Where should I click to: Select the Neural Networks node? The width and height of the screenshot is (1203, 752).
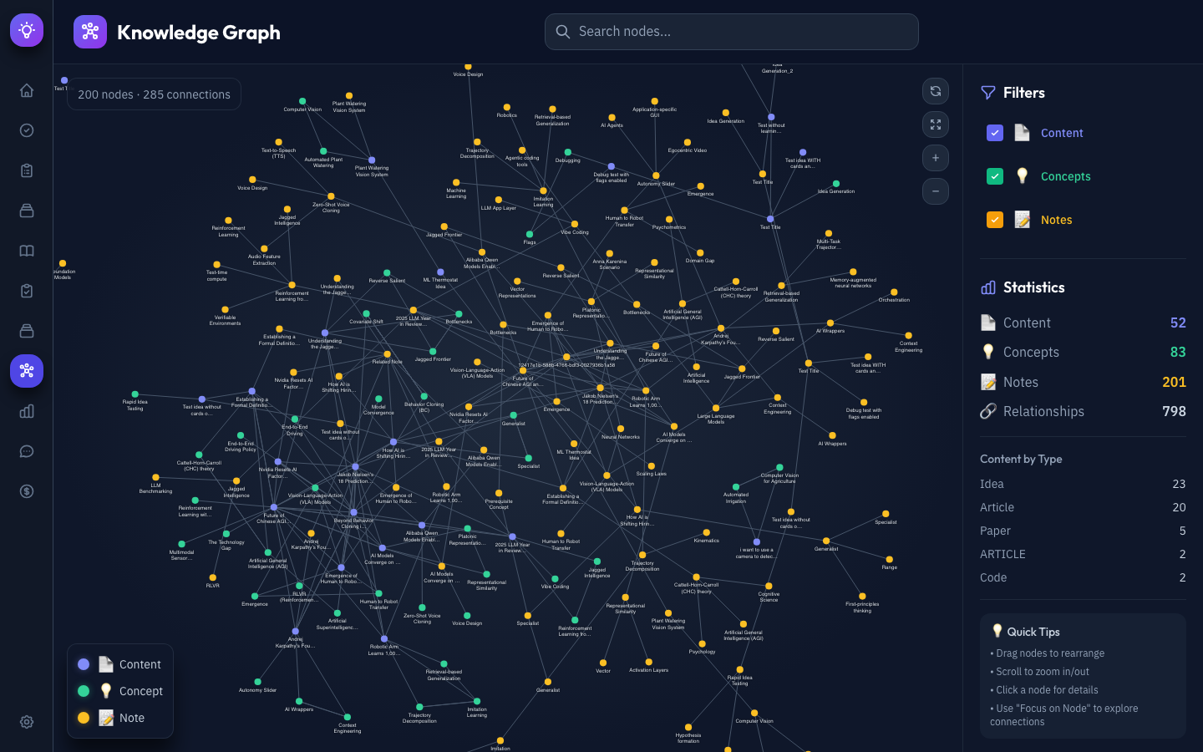pos(621,429)
